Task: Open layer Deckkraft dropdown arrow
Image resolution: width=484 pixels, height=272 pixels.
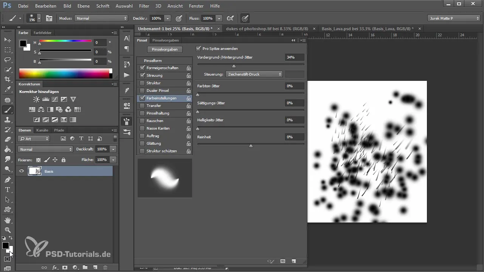Action: (x=113, y=149)
